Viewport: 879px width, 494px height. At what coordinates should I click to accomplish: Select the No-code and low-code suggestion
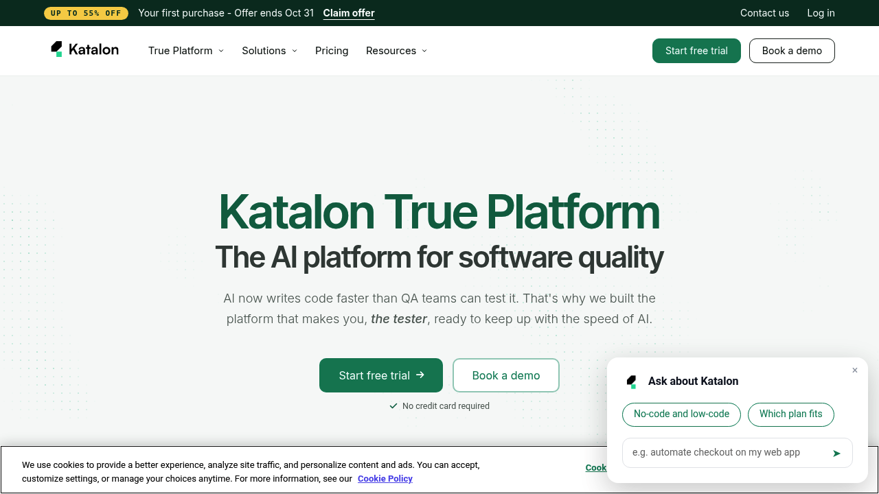pyautogui.click(x=681, y=414)
